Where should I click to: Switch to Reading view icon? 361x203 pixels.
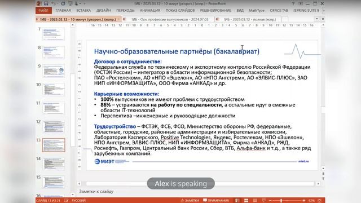(x=255, y=201)
